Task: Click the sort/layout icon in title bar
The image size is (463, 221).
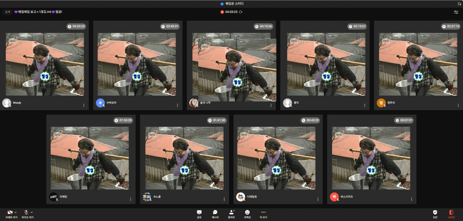Action: point(459,3)
